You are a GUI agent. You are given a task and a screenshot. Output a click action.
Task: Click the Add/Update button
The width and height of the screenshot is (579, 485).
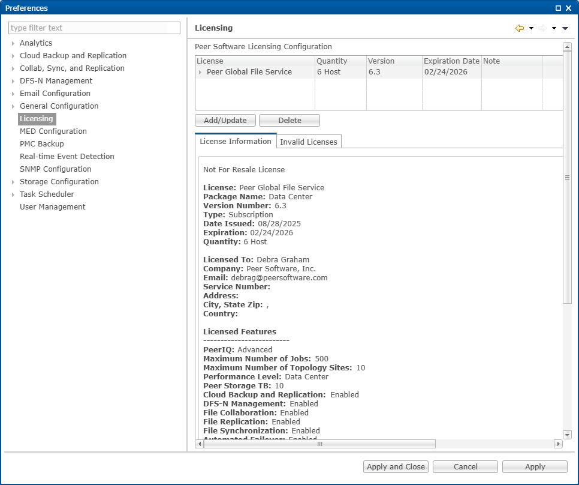click(x=225, y=121)
